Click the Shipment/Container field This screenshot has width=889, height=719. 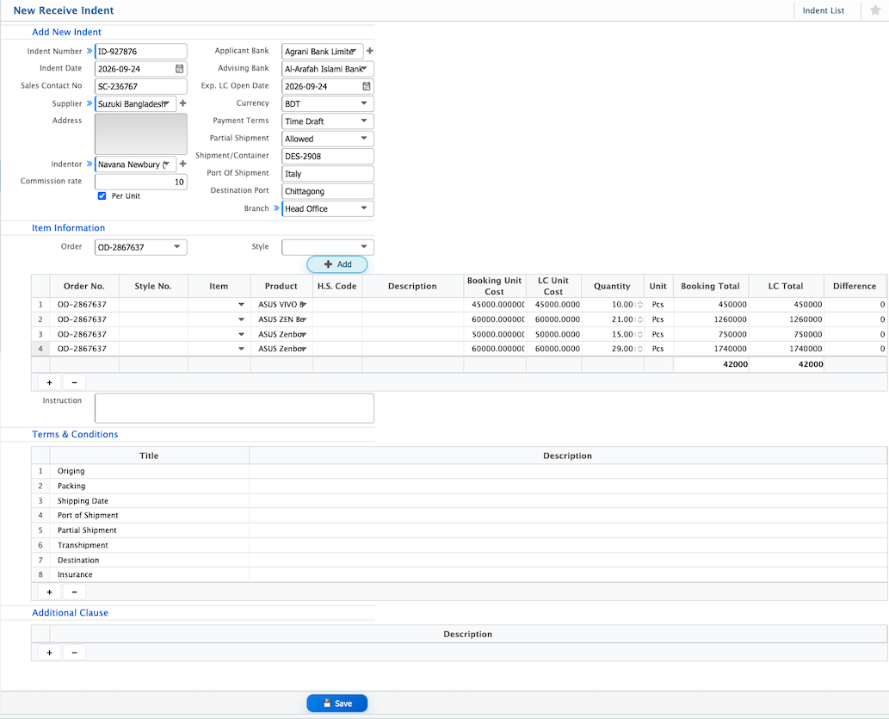(x=328, y=156)
